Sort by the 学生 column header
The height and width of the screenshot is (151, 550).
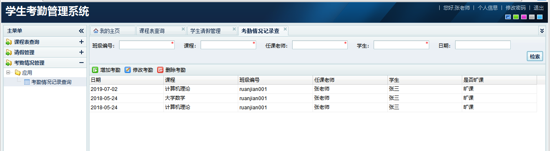[x=425, y=80]
